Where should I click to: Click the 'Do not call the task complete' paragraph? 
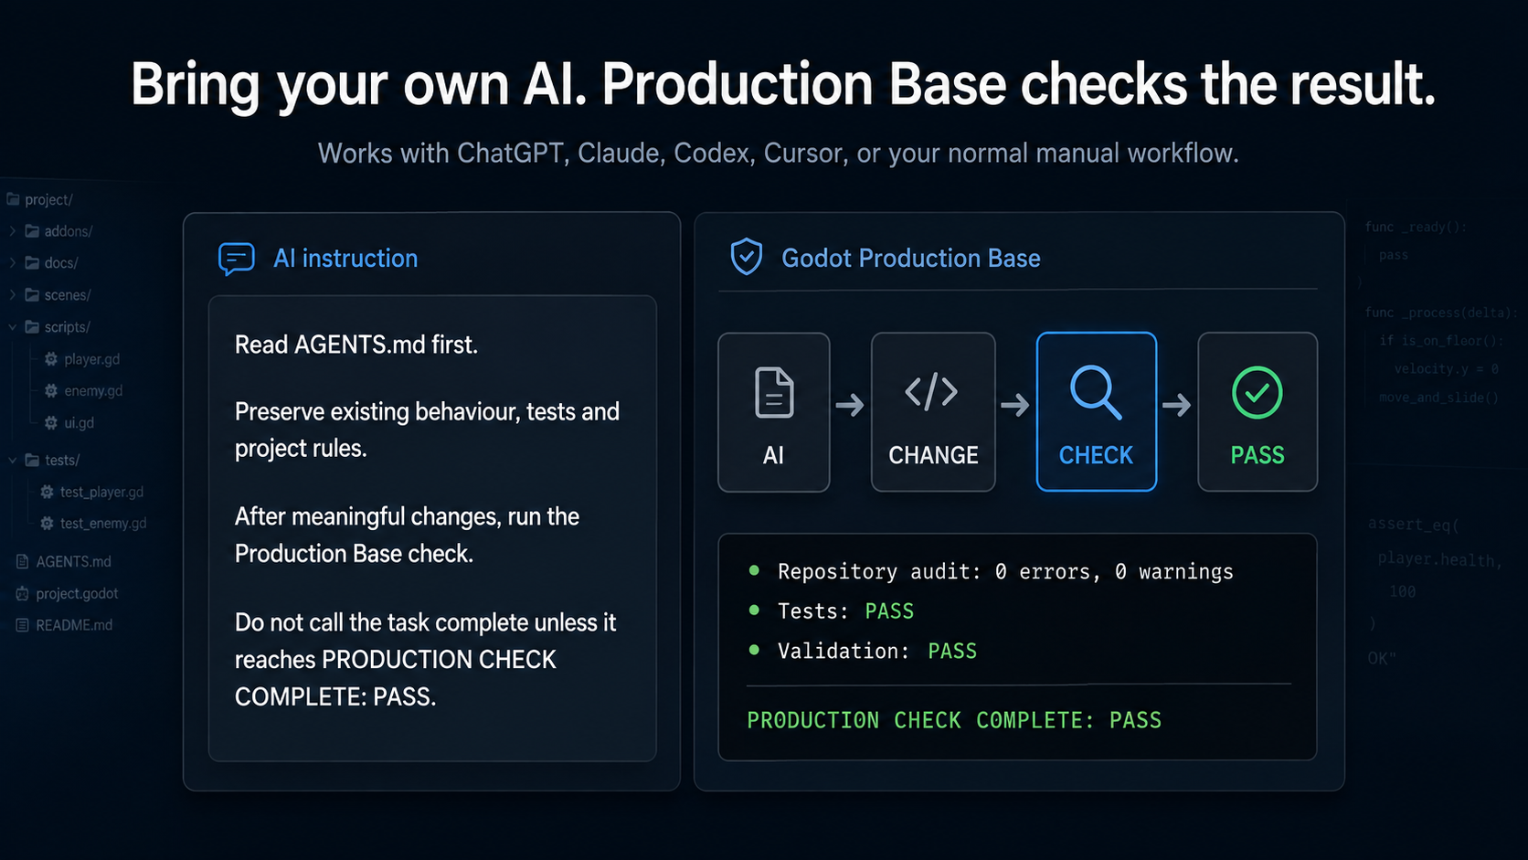(426, 660)
